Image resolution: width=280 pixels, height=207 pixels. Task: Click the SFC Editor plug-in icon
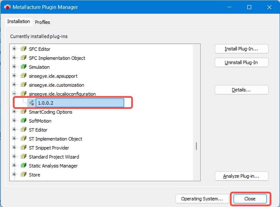pyautogui.click(x=23, y=49)
